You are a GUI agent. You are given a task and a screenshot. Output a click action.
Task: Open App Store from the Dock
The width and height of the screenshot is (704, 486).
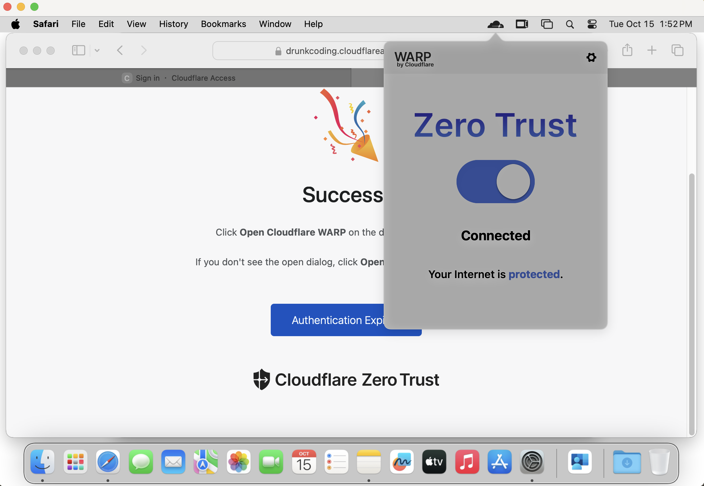tap(499, 462)
